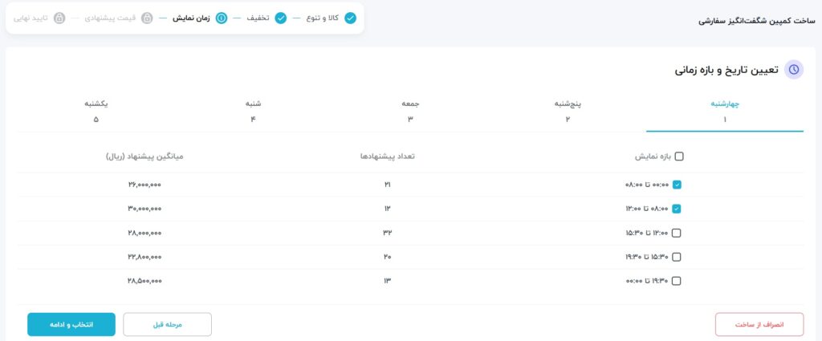Click the ۲۸,۰۰۰,۰۰۰ average value

click(x=144, y=233)
